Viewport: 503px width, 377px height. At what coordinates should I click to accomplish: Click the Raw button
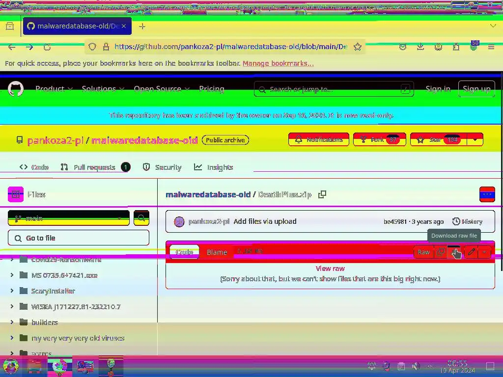(423, 252)
